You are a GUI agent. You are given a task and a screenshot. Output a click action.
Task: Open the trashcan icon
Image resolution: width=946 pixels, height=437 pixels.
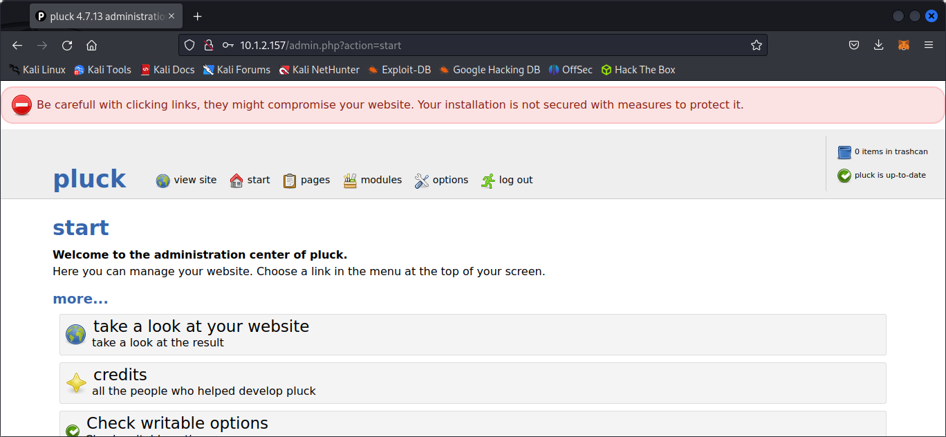(x=844, y=152)
